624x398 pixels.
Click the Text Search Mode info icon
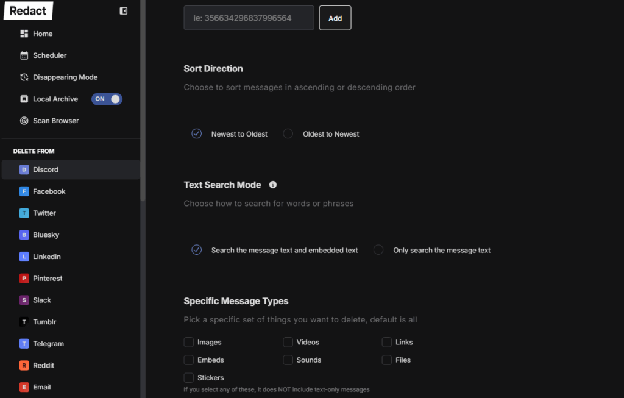(x=273, y=185)
